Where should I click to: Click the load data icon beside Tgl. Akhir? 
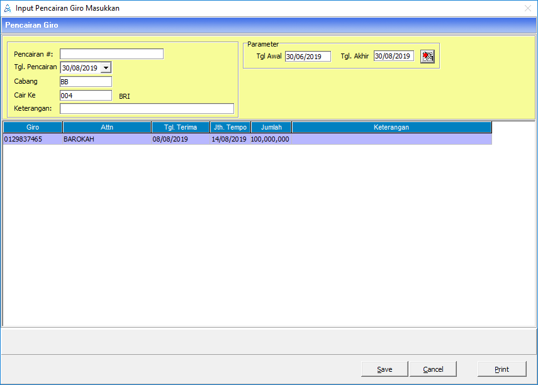tap(428, 57)
